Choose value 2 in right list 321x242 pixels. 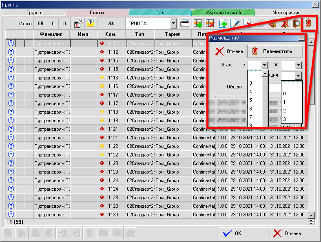coord(284,111)
